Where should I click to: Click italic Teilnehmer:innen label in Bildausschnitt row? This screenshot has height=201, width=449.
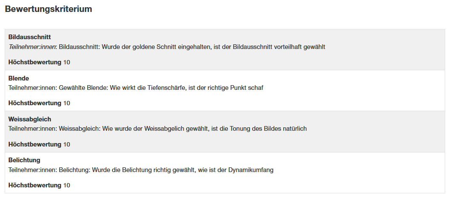[x=32, y=47]
